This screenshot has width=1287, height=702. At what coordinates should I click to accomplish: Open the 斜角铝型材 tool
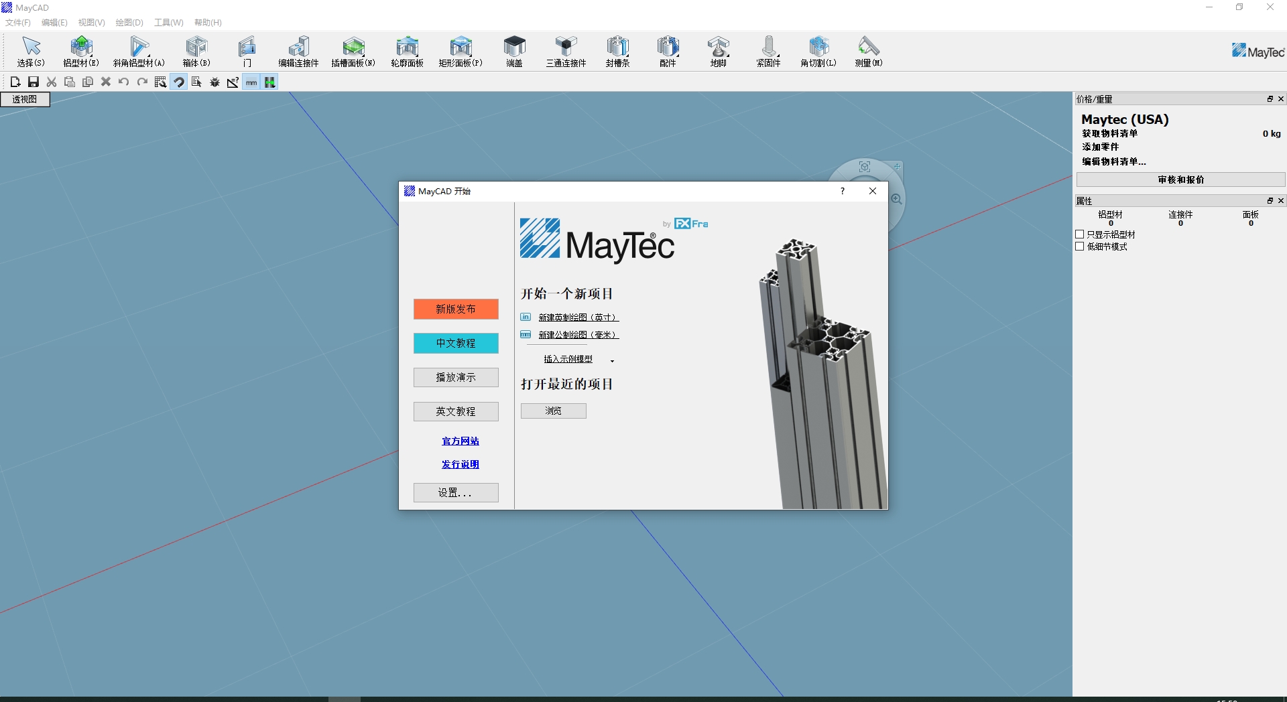click(x=138, y=51)
